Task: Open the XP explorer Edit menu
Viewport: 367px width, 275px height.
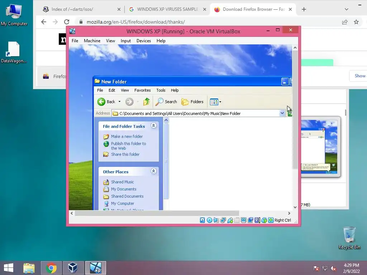Action: click(x=112, y=90)
